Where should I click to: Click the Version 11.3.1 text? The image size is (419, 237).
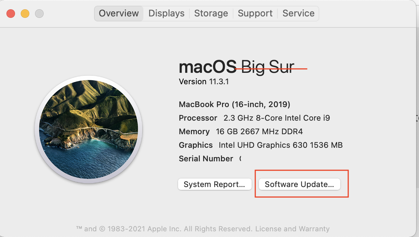tap(204, 82)
